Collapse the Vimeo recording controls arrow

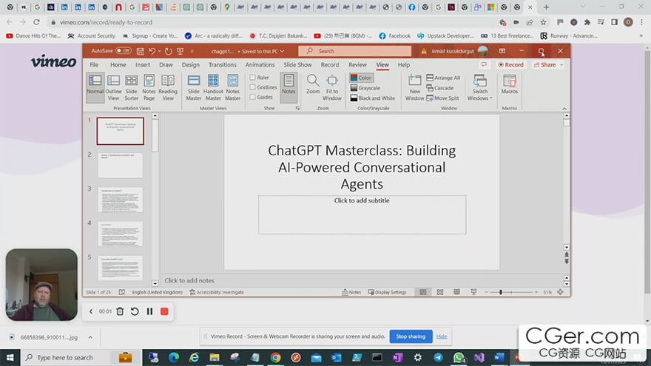[x=91, y=311]
